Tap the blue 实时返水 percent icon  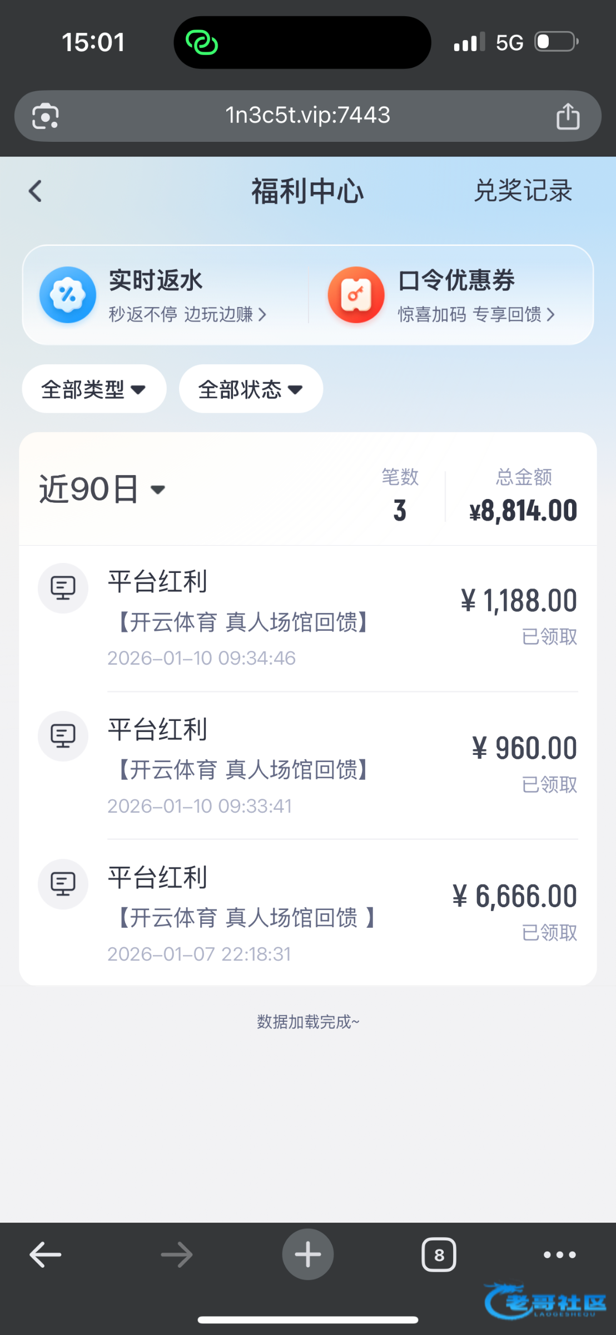point(68,295)
